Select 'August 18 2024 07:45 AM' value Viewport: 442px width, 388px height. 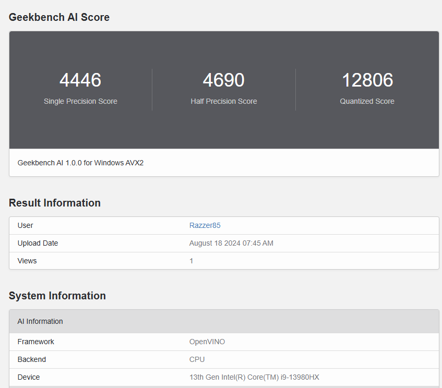pyautogui.click(x=231, y=243)
